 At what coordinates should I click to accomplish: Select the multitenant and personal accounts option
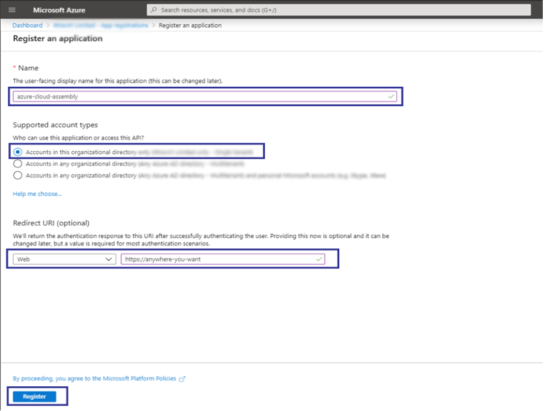(18, 176)
